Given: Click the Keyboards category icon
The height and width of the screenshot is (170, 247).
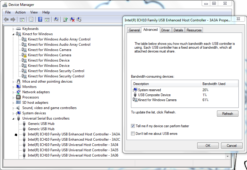Looking at the screenshot, I should 19,29.
